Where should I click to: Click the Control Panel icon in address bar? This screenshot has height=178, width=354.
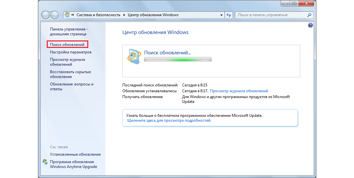tap(67, 15)
